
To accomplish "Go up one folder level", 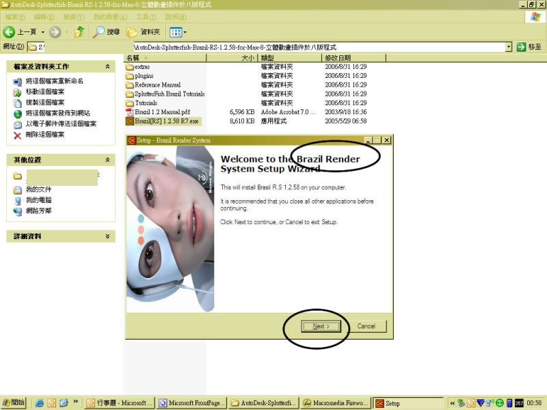I will tap(80, 32).
